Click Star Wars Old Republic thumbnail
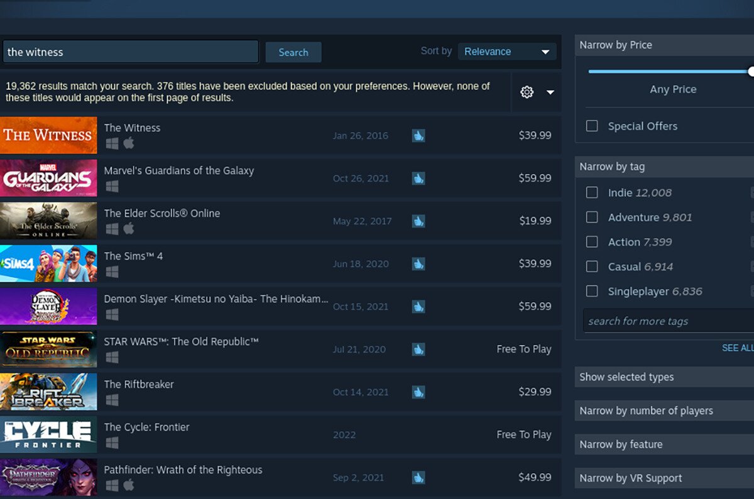754x499 pixels. (x=48, y=349)
